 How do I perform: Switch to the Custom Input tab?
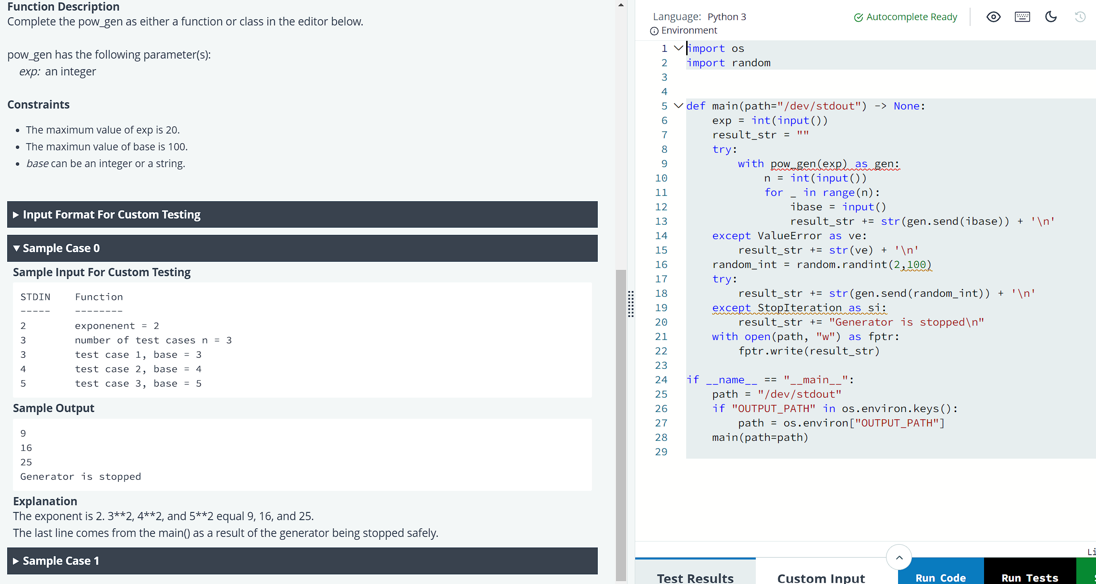click(821, 577)
